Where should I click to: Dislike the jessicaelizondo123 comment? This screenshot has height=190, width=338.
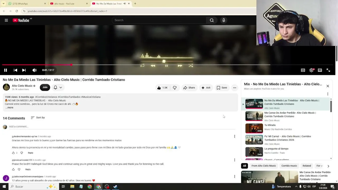(x=19, y=169)
